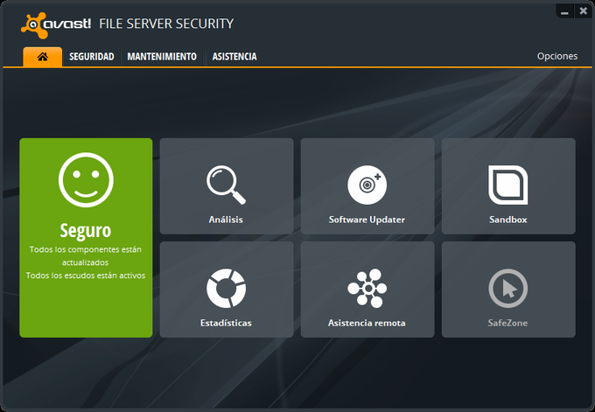
Task: Open Opciones settings link
Action: point(557,57)
